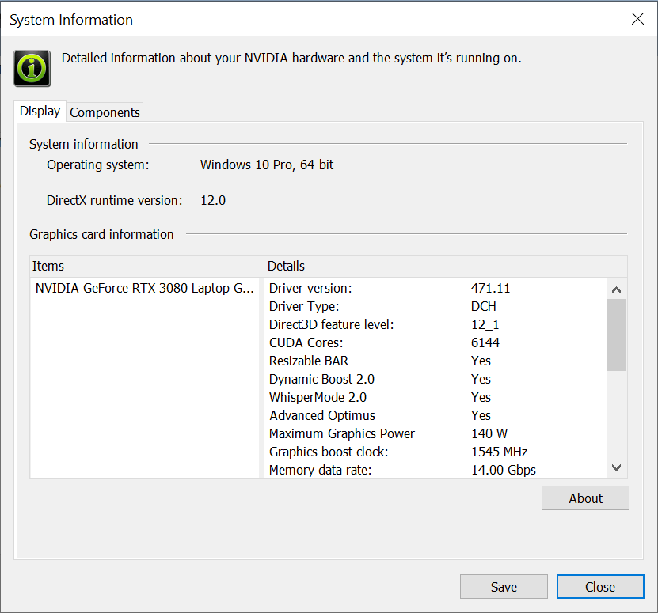Click the 14.00 Gbps data rate value
The height and width of the screenshot is (613, 658).
[x=504, y=470]
